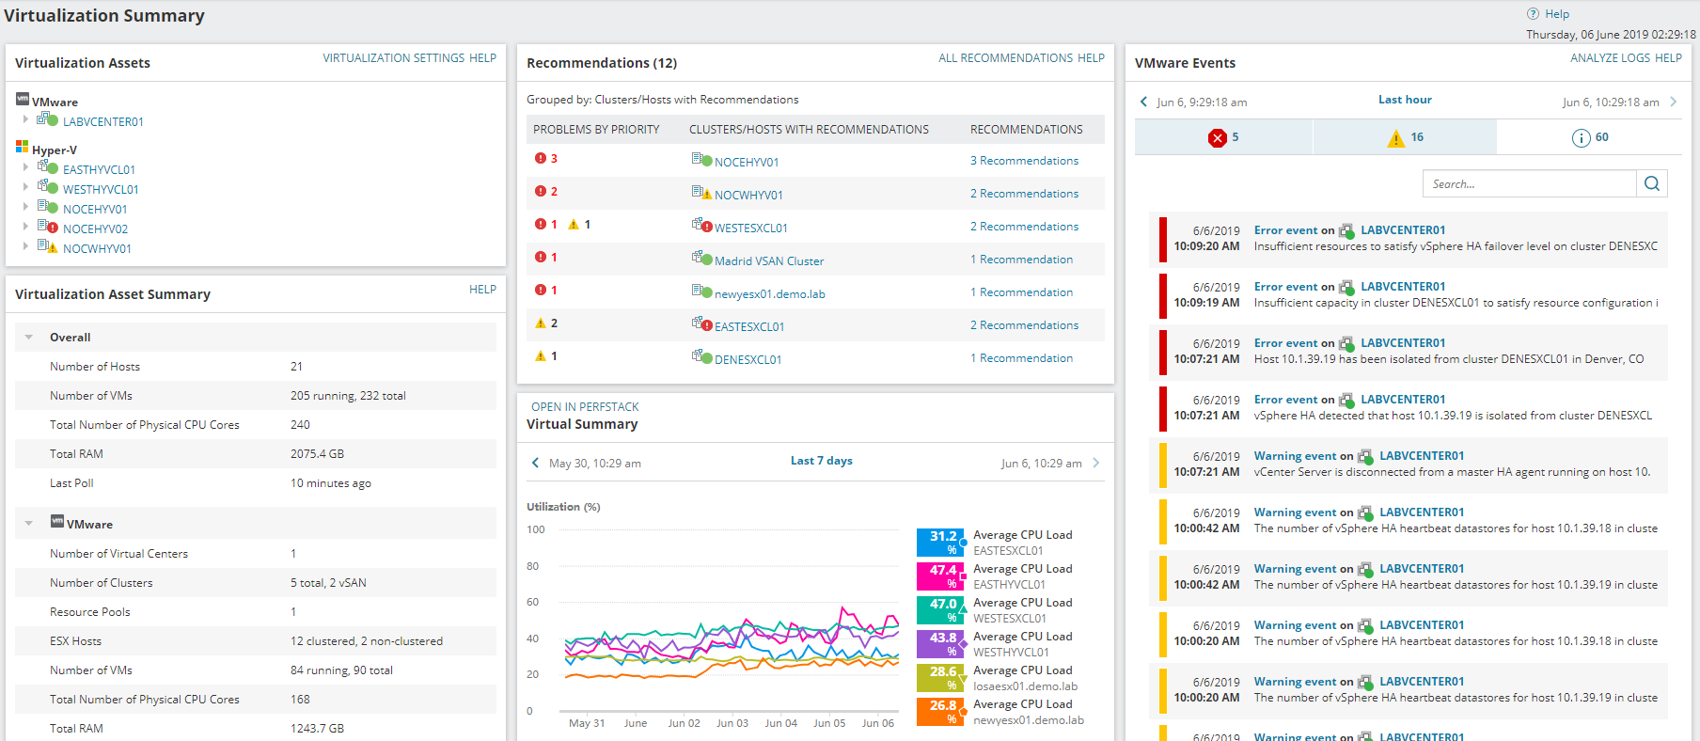Screen dimensions: 1700x741
Task: Open HELP in Virtualization Asset Summary
Action: tap(482, 290)
